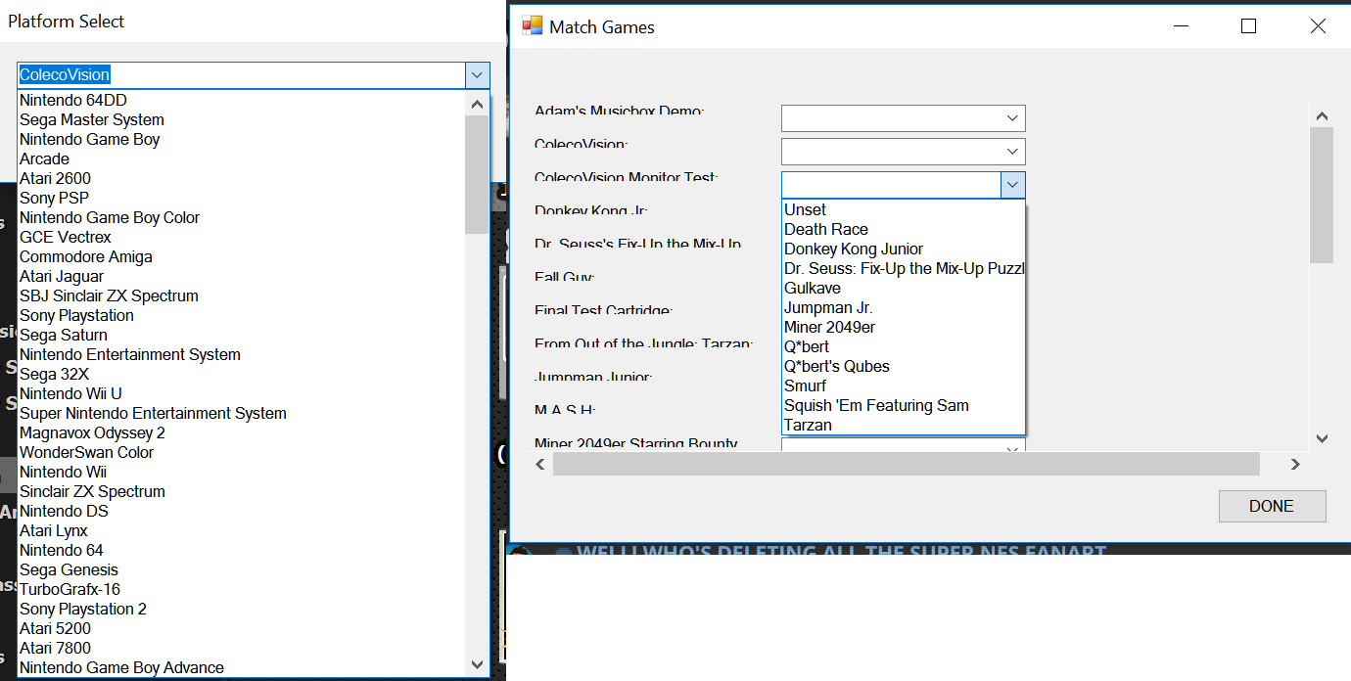Click the platform list scrollbar down arrow
The width and height of the screenshot is (1351, 681).
[477, 663]
